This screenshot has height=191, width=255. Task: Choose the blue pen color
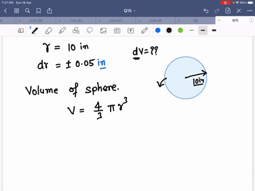(x=158, y=30)
